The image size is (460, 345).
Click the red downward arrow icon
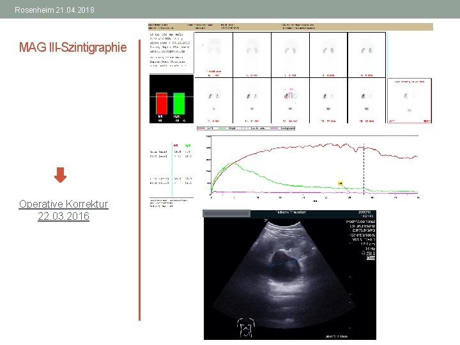tap(60, 175)
